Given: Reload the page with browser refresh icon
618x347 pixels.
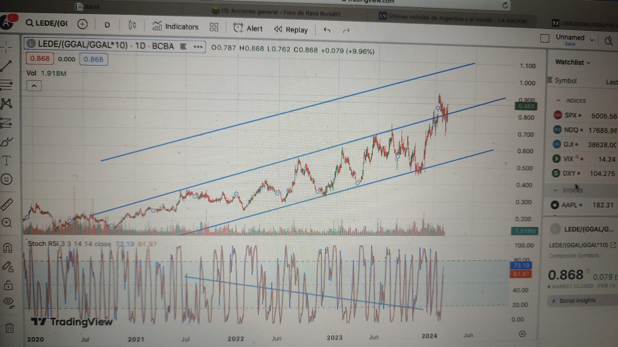Looking at the screenshot, I should click(505, 5).
